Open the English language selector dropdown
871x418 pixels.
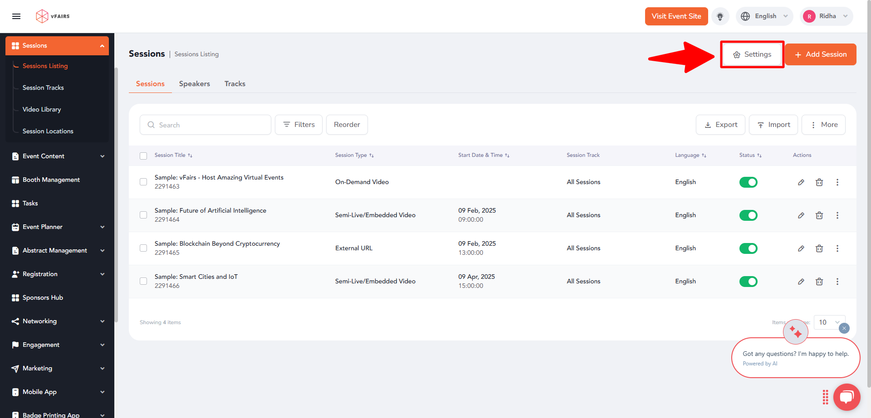tap(764, 16)
